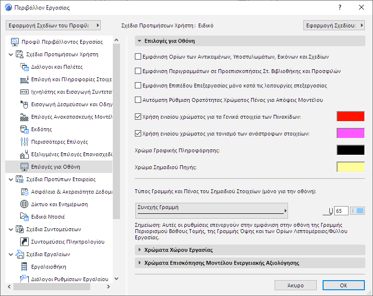Click the Σχέδια Εργαλείων hammer icon
Image resolution: width=373 pixels, height=296 pixels.
20,254
